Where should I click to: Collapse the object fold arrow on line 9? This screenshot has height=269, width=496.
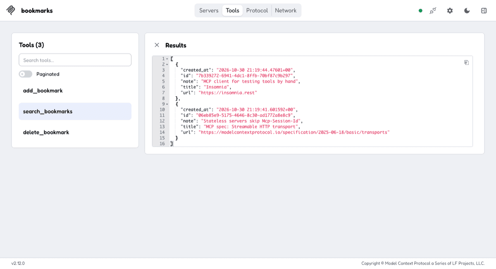coord(167,104)
